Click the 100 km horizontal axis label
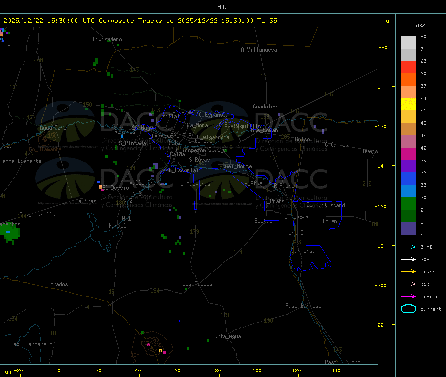 tap(257, 370)
